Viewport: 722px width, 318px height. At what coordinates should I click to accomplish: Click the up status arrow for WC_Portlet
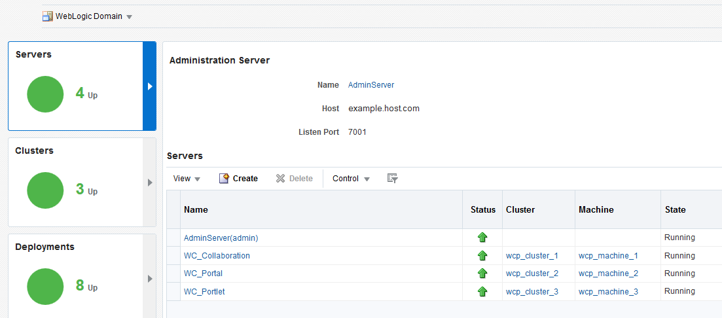pos(482,291)
